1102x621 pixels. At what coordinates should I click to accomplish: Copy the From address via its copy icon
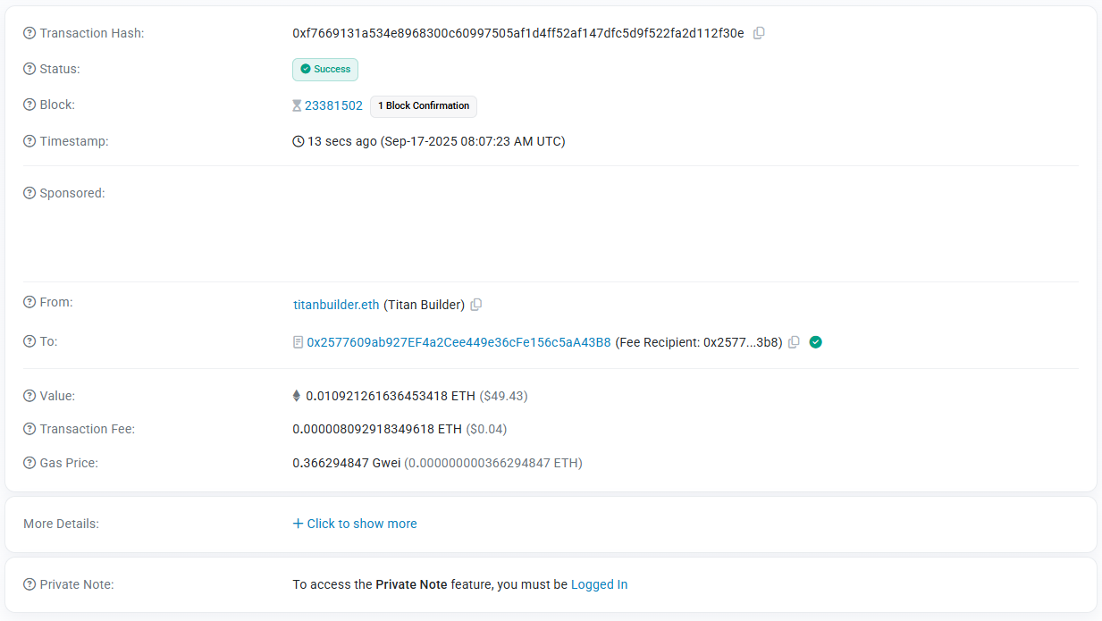point(475,305)
